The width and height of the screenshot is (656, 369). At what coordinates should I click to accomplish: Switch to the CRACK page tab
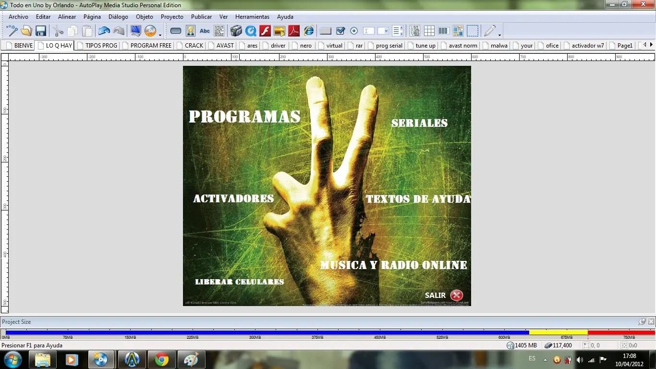[194, 45]
